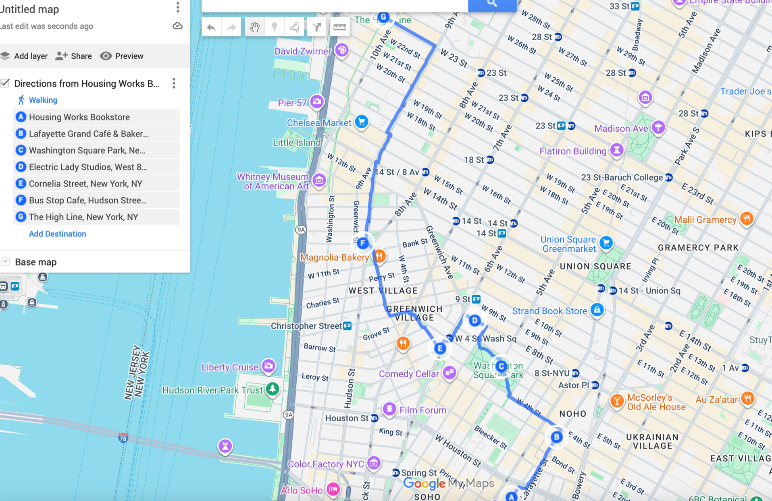The height and width of the screenshot is (501, 772).
Task: Click the Redo arrow in the map toolbar
Action: pyautogui.click(x=231, y=27)
